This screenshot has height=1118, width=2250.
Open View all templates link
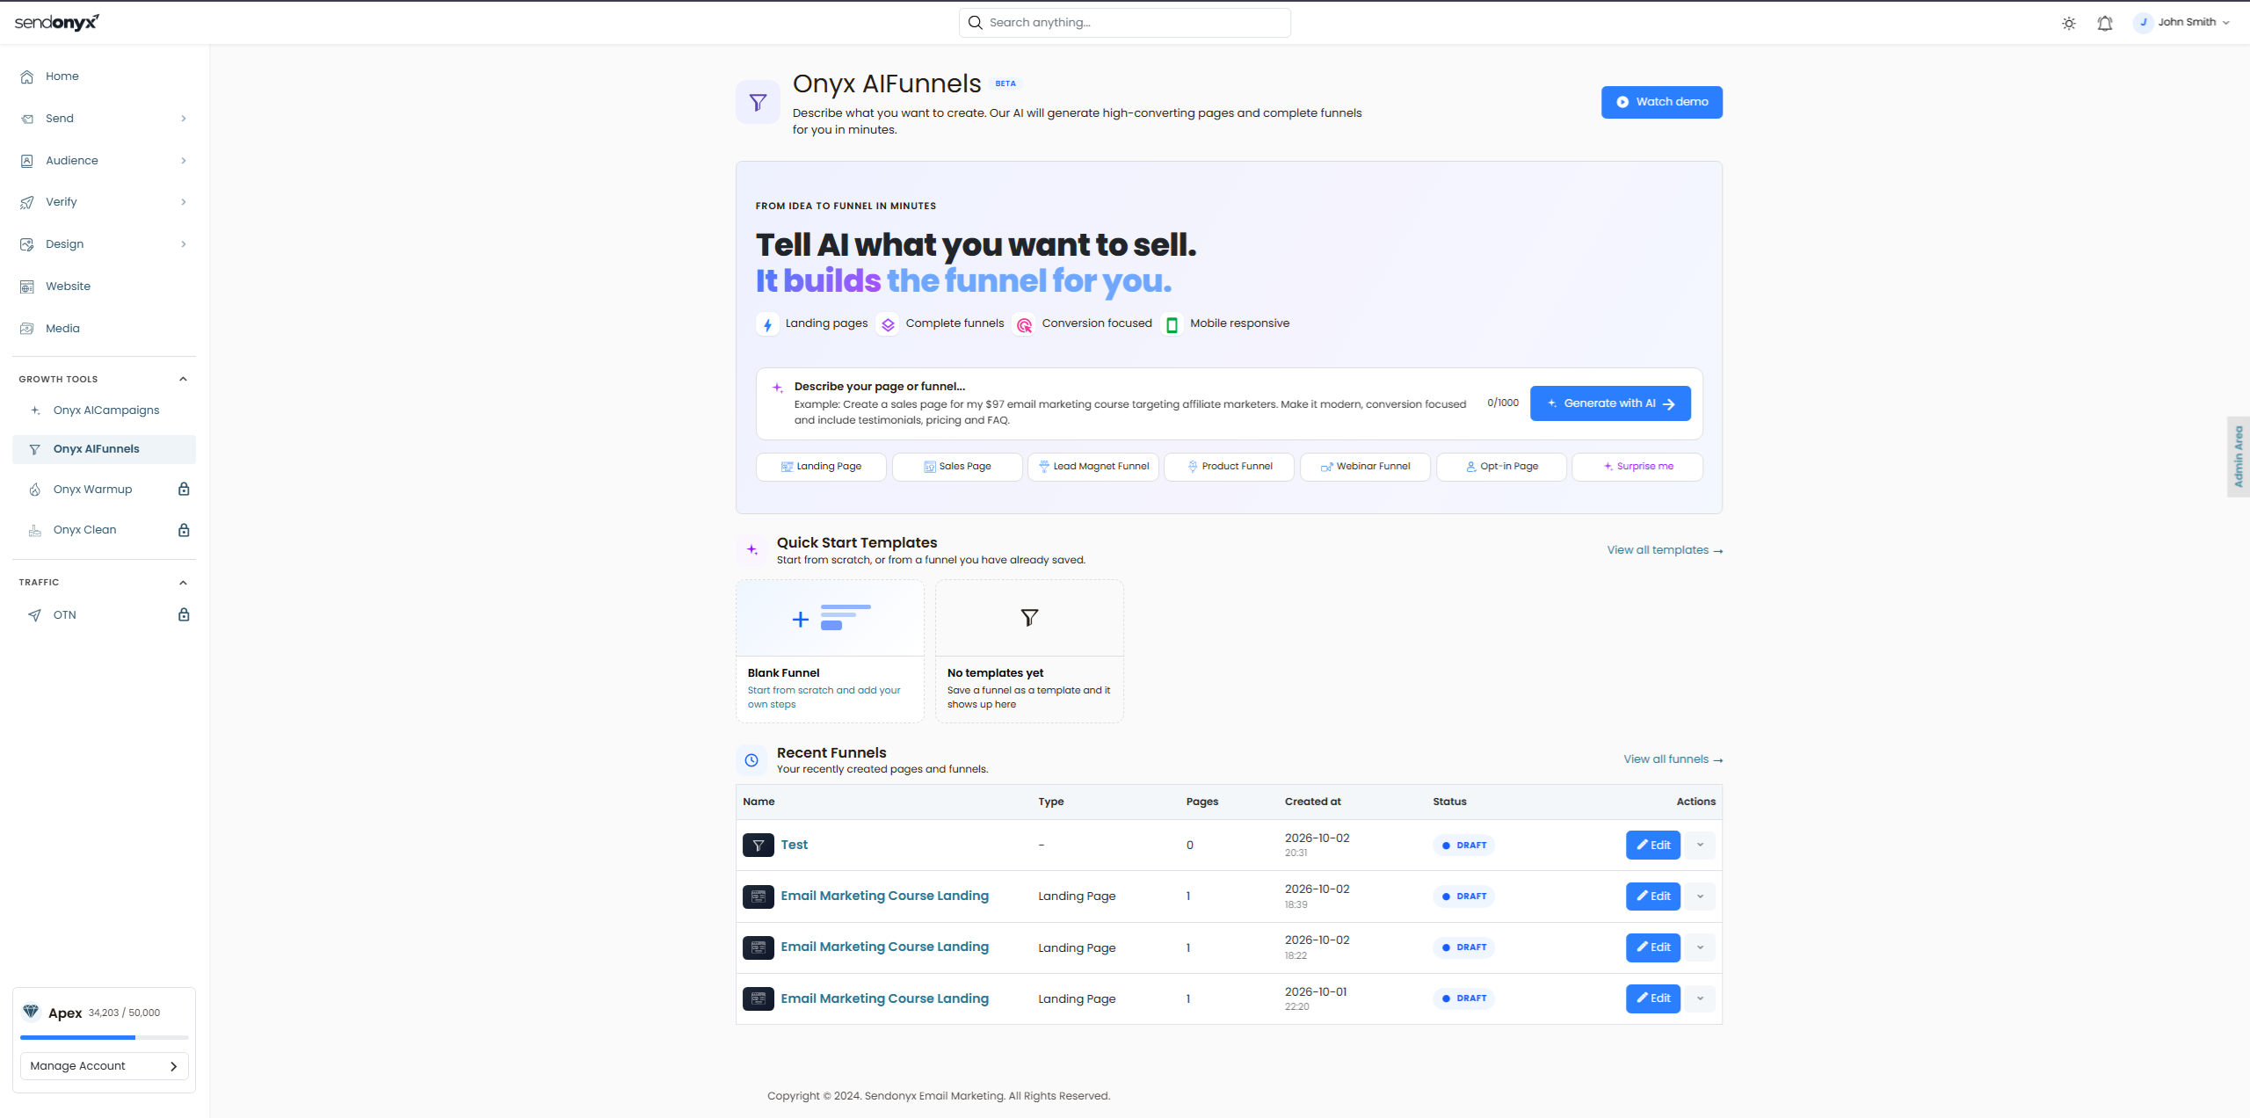coord(1665,550)
